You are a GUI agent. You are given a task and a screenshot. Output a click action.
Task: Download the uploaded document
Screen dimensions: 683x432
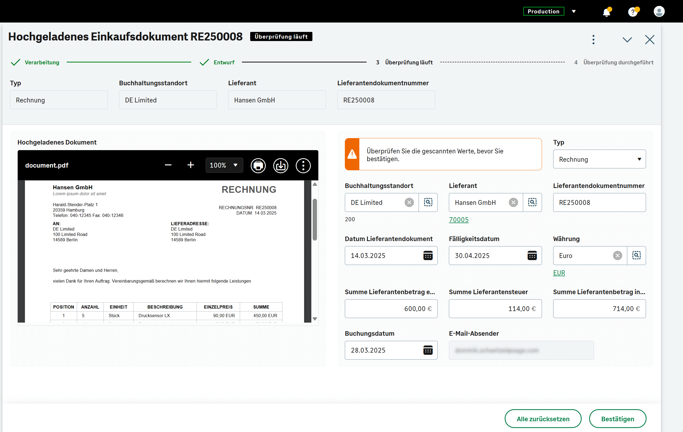click(x=280, y=165)
